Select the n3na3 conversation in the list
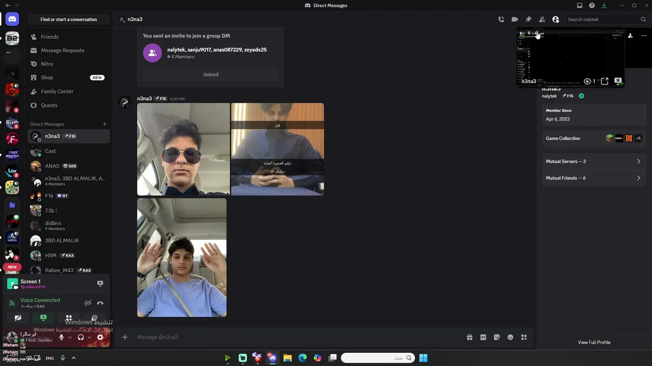The width and height of the screenshot is (652, 366). [69, 136]
